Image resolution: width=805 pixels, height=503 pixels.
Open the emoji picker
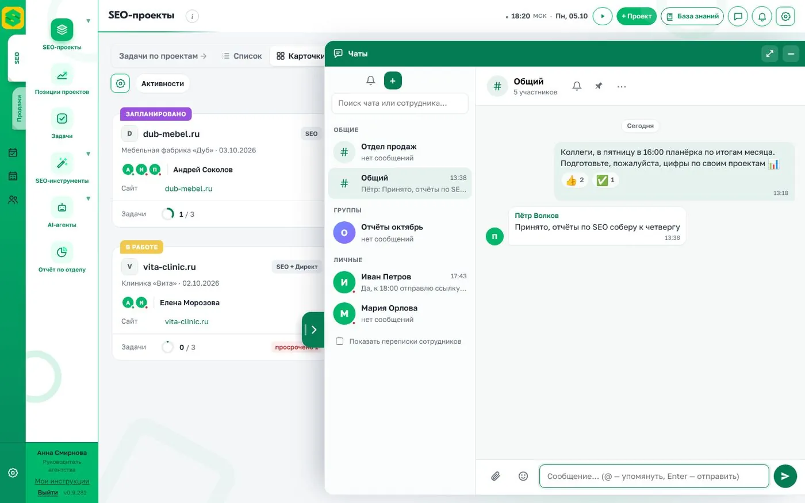pos(523,476)
